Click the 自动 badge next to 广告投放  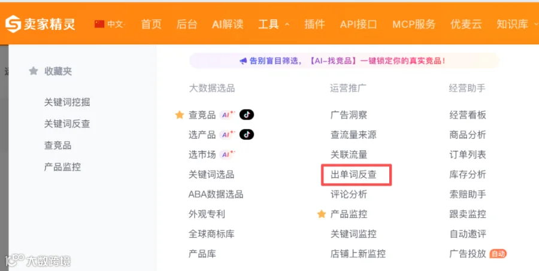pos(498,254)
